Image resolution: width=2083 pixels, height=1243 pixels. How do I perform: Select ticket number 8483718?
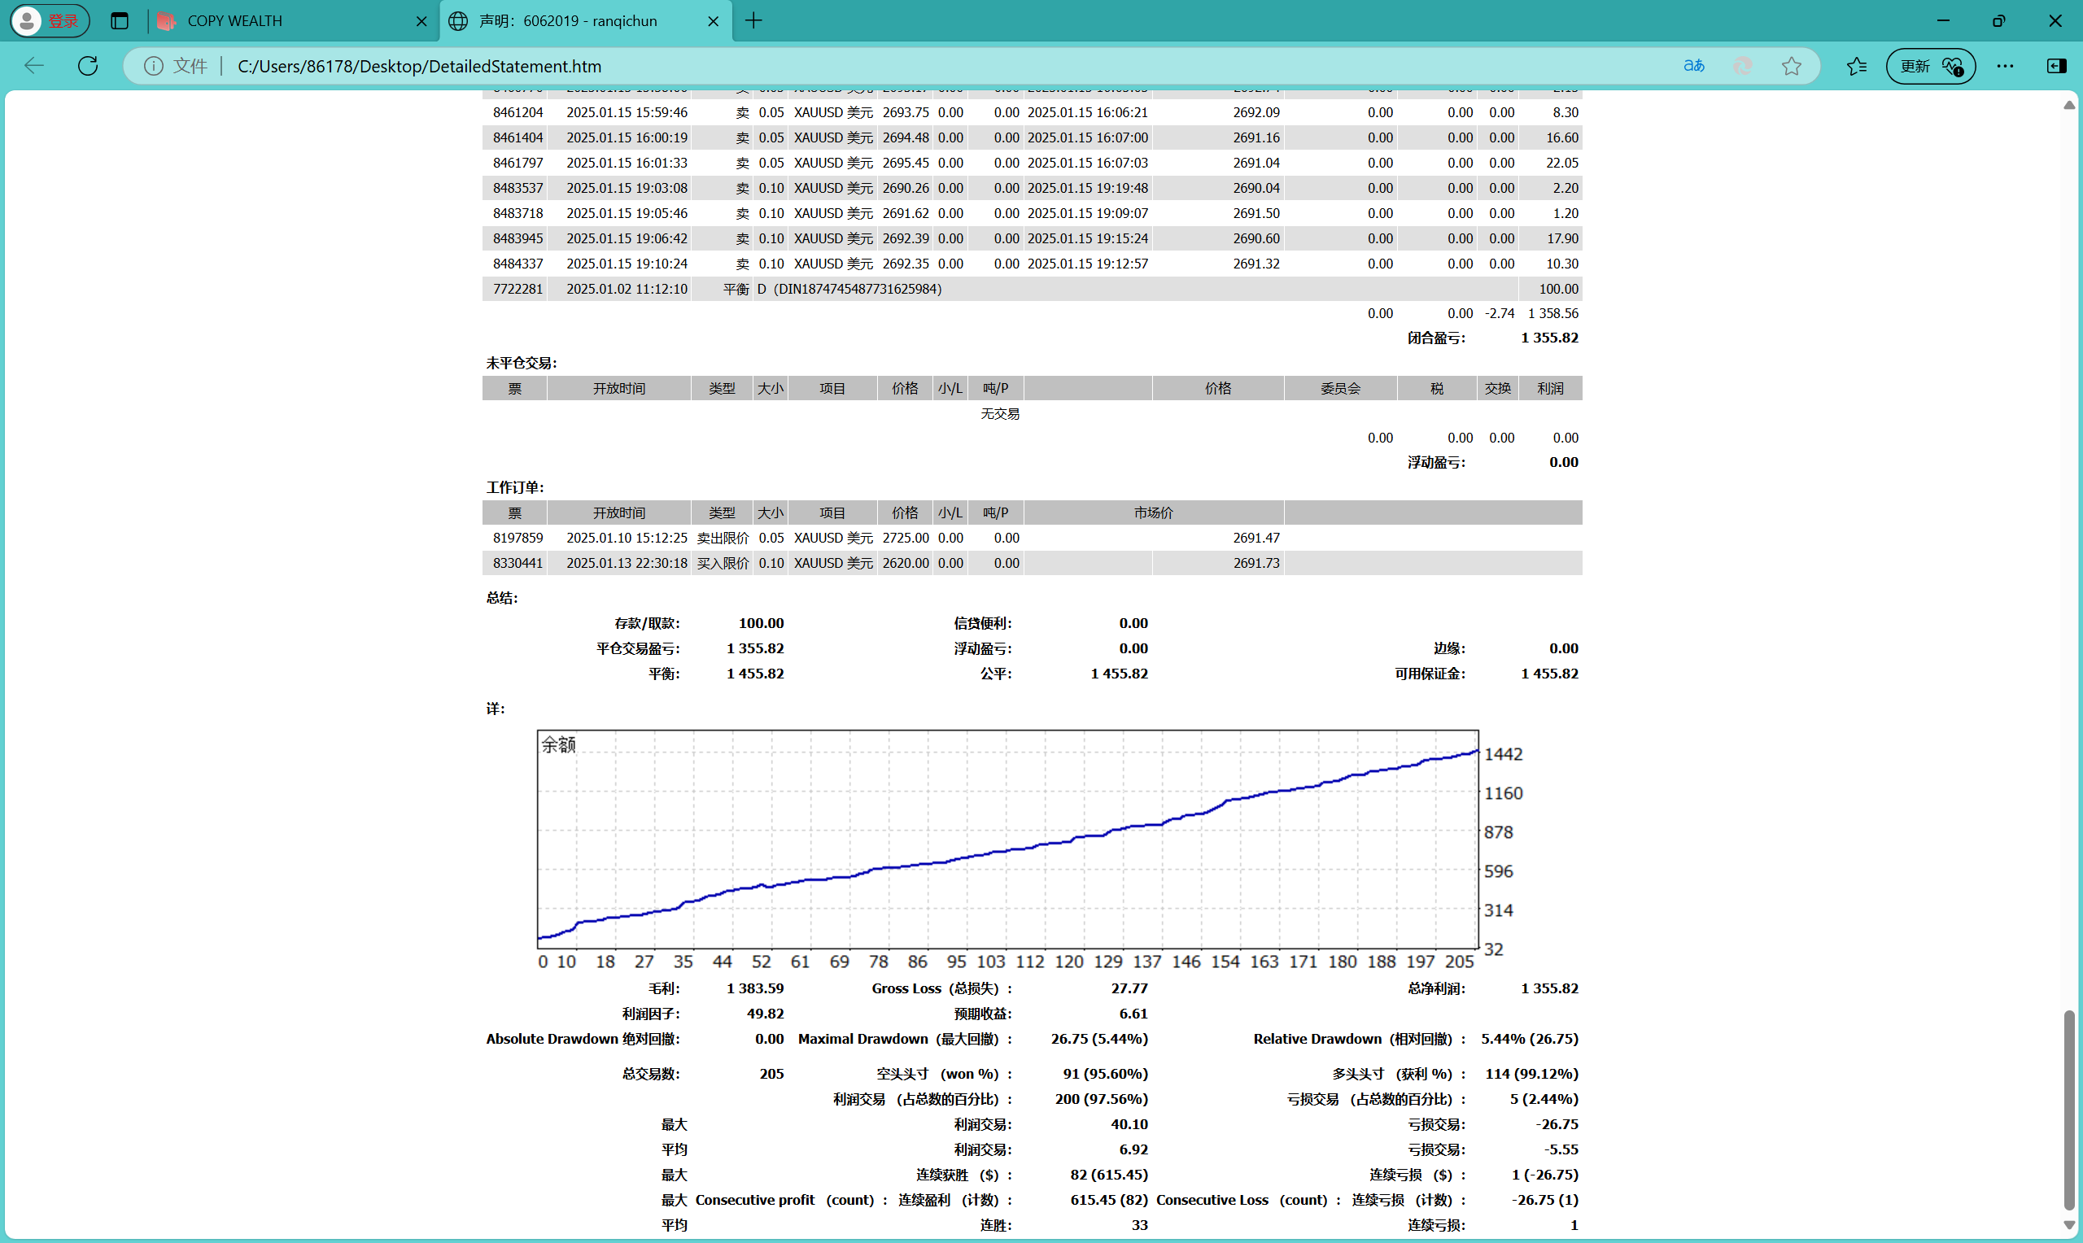pyautogui.click(x=517, y=213)
